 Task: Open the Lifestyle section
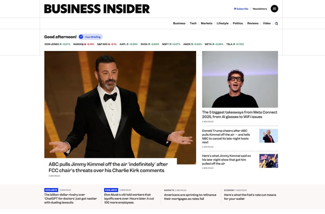(222, 23)
